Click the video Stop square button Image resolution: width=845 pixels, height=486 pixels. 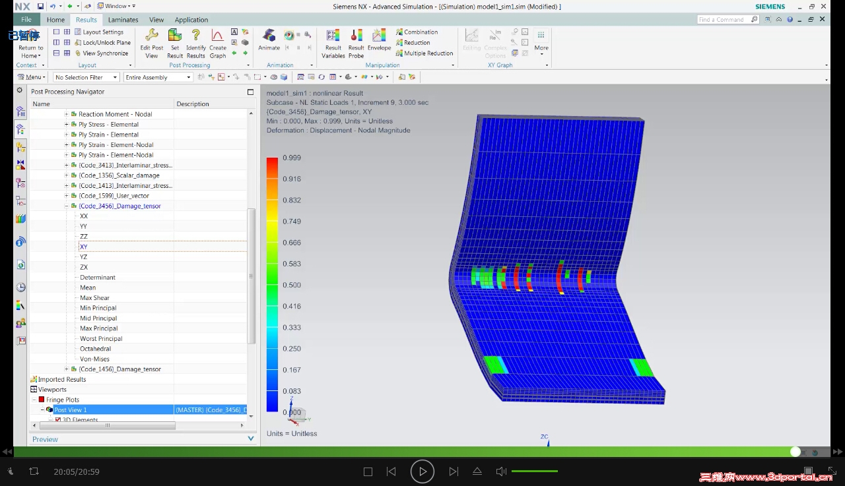(368, 471)
